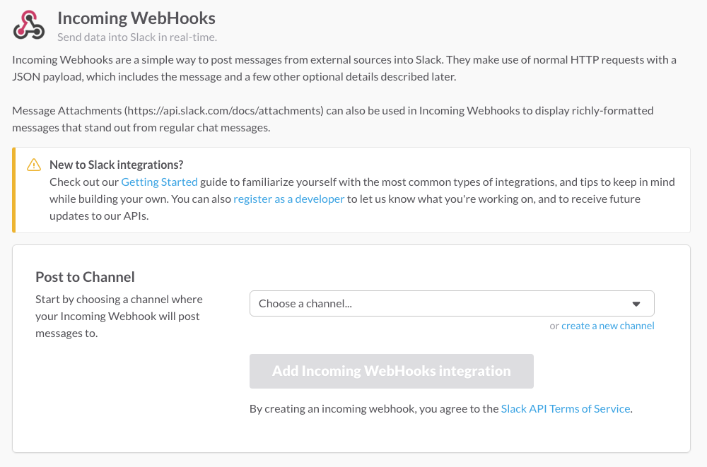Click the yellow warning triangle icon
The width and height of the screenshot is (707, 467).
pyautogui.click(x=34, y=165)
